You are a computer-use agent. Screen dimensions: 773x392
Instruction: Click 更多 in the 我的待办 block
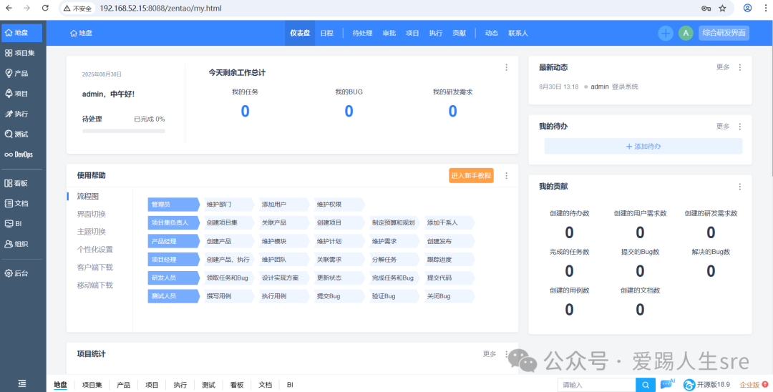click(x=723, y=127)
